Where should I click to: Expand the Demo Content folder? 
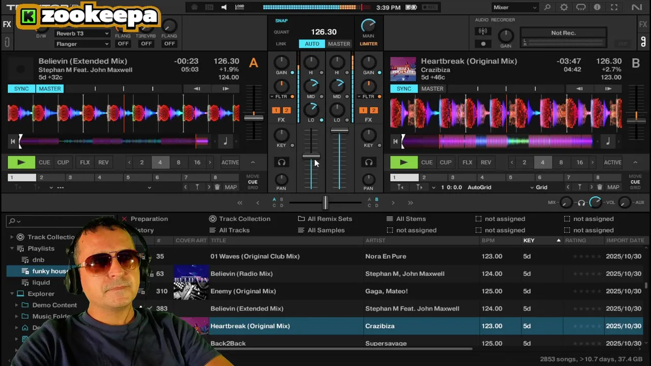pyautogui.click(x=16, y=305)
